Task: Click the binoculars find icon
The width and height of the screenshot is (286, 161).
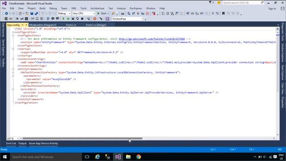Action: tap(122, 13)
